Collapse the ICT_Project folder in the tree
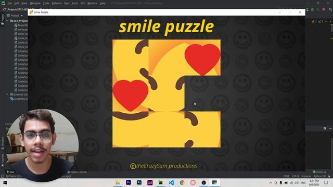The height and width of the screenshot is (187, 333). (x=8, y=21)
